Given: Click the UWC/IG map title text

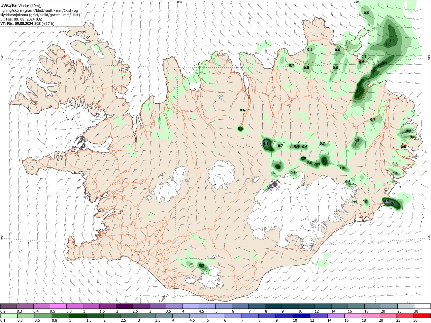Looking at the screenshot, I should coord(8,6).
